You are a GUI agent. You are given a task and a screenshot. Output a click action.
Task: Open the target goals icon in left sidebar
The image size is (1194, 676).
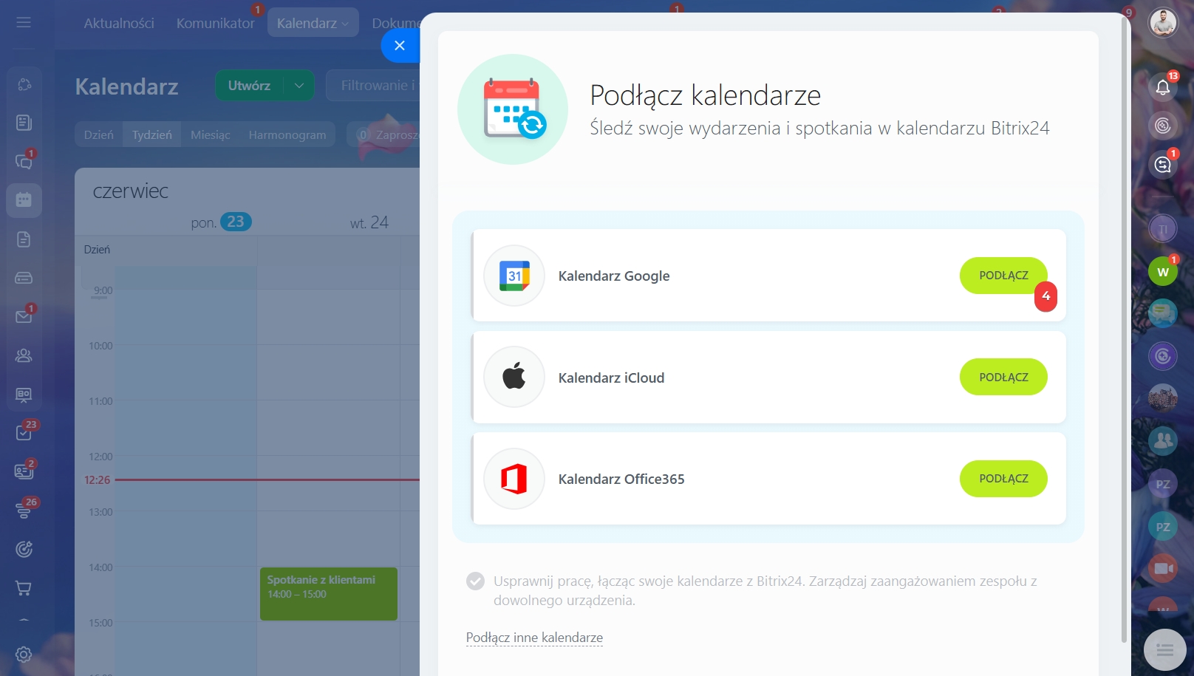click(x=24, y=549)
